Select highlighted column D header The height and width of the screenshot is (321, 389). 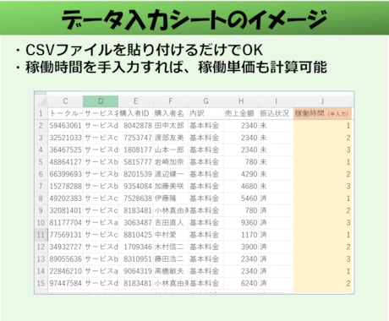pos(101,101)
